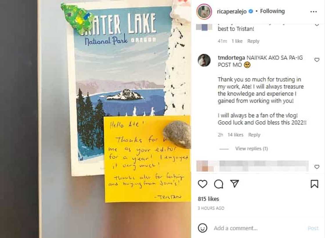325x238 pixels.
Task: Show who gave the 14 likes
Action: click(235, 135)
